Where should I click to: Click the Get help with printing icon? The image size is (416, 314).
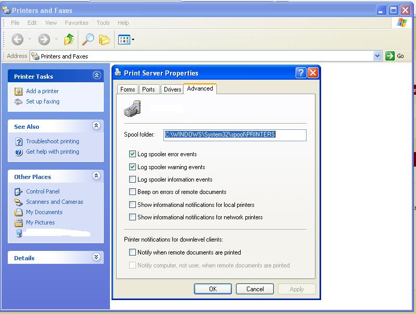tap(19, 152)
